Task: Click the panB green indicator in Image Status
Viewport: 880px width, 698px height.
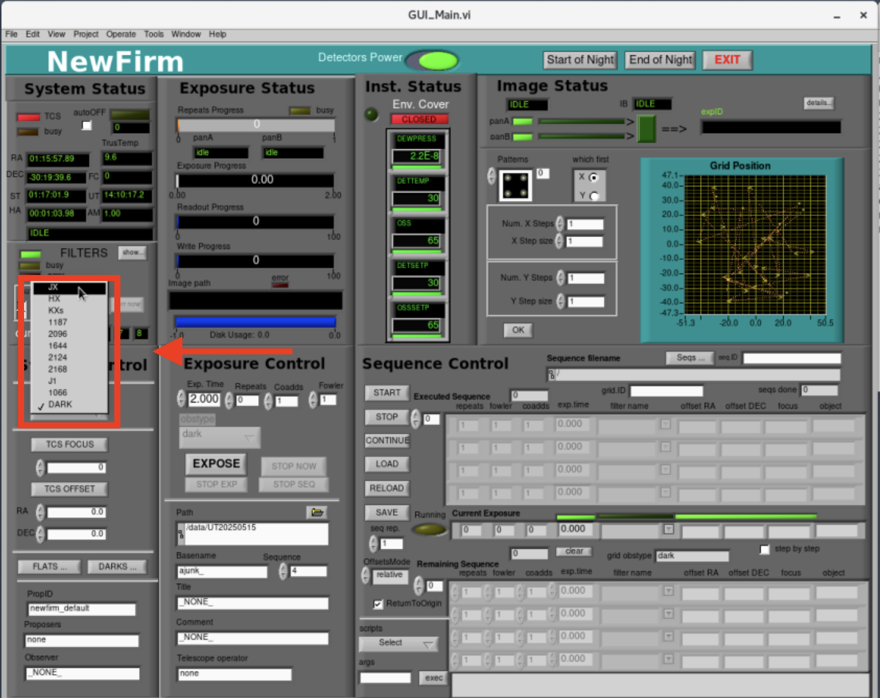Action: pos(522,137)
